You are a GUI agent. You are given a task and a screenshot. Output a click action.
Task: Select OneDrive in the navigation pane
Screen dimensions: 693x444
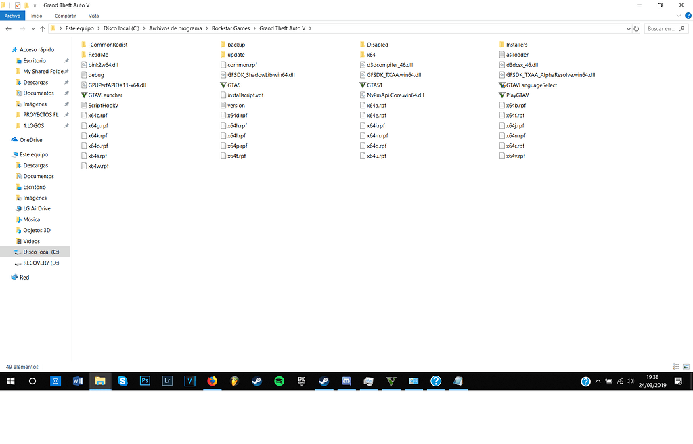pyautogui.click(x=31, y=139)
